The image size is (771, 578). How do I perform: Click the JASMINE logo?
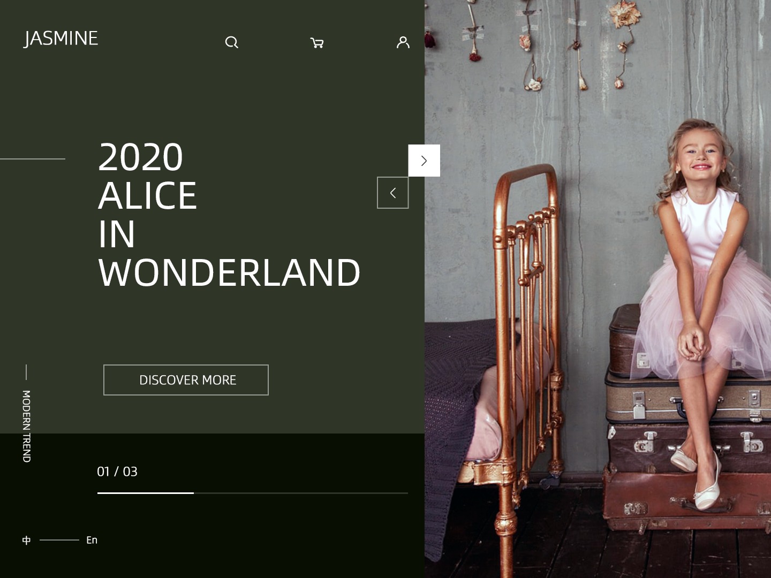pyautogui.click(x=61, y=39)
